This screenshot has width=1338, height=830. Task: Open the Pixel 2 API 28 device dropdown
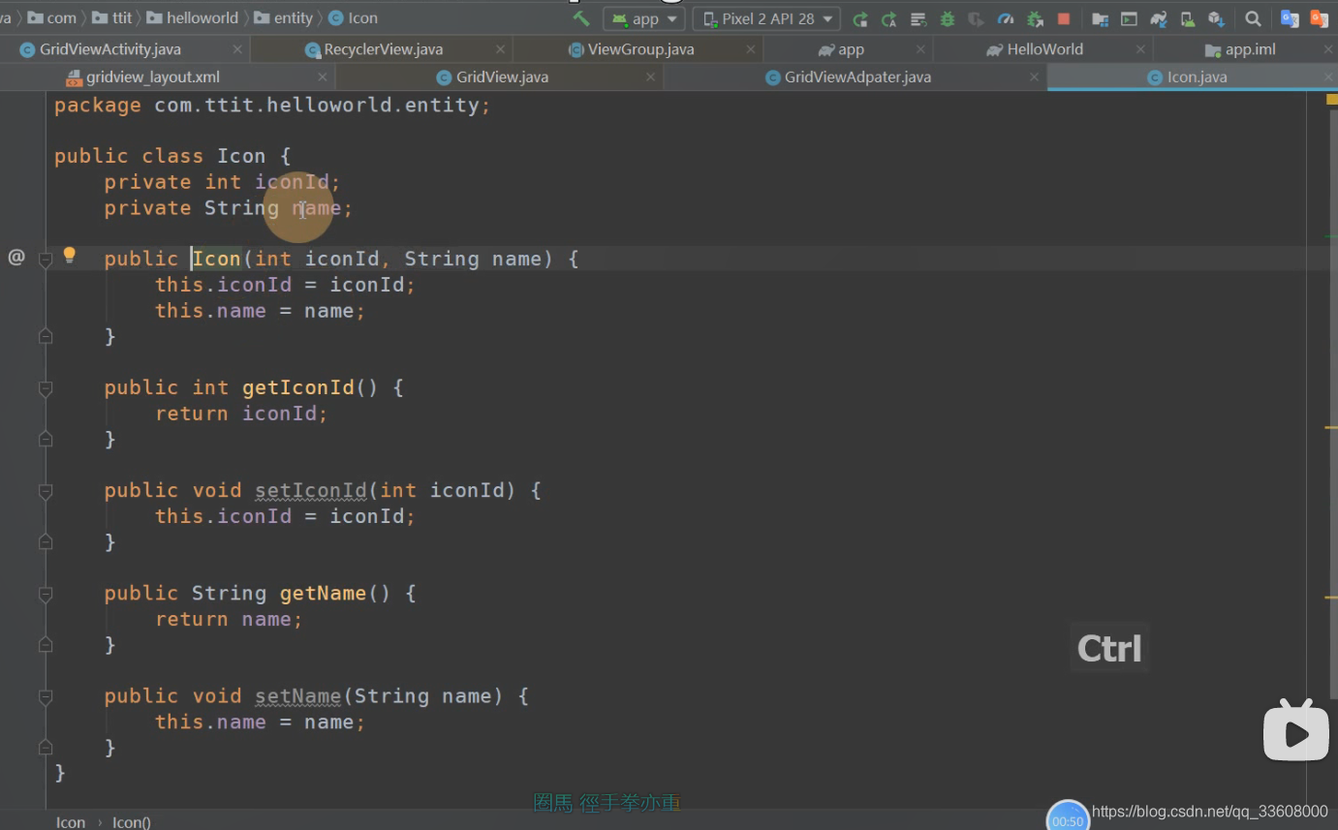click(768, 18)
